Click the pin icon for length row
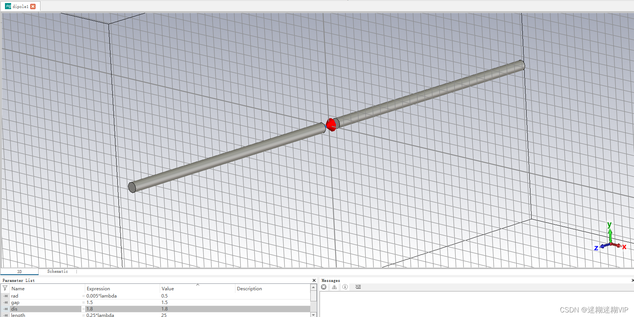634x317 pixels. coord(6,315)
